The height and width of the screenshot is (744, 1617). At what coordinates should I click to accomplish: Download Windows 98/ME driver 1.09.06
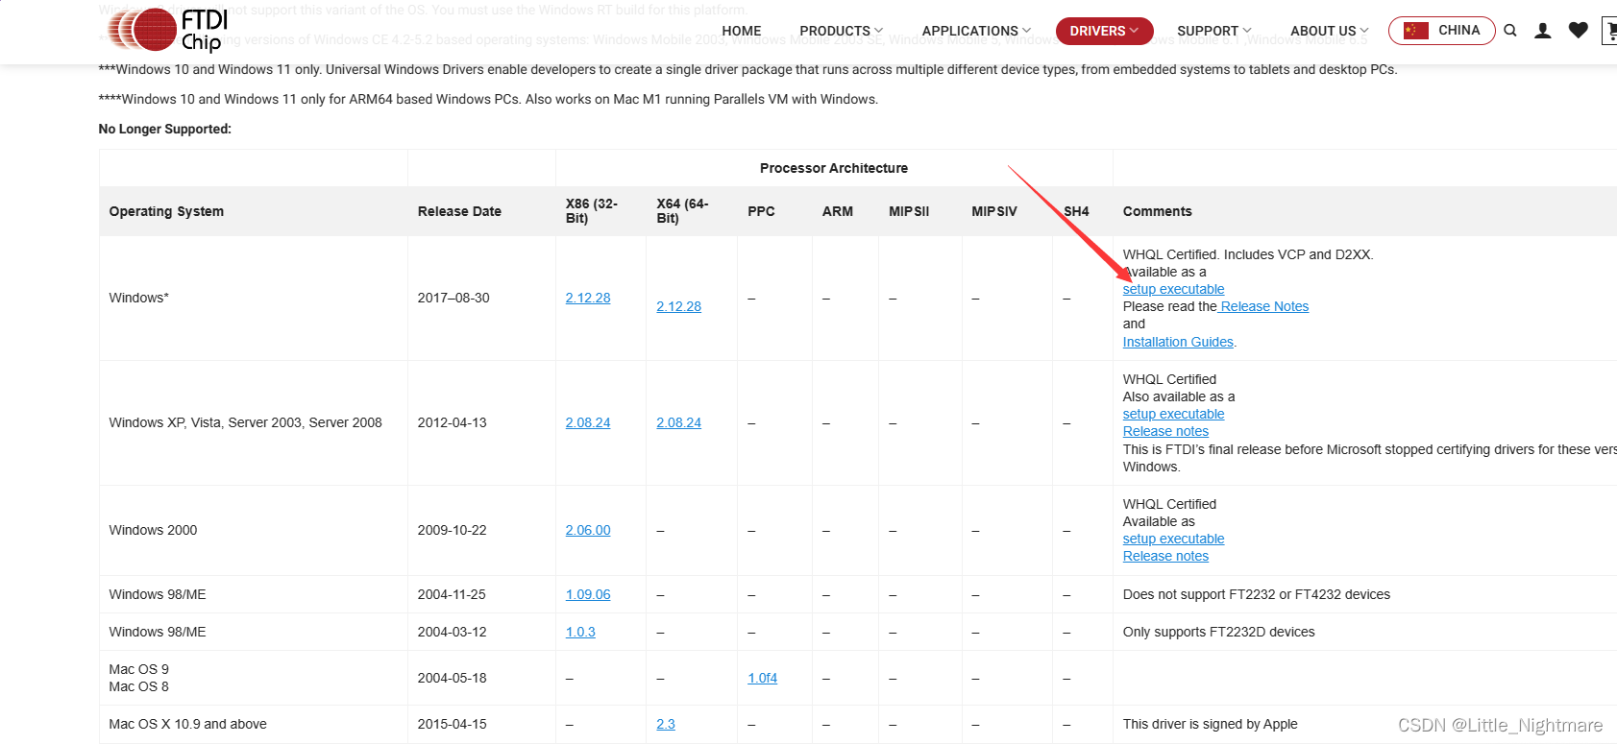(588, 594)
